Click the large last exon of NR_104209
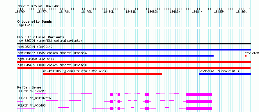This screenshot has width=259, height=112. (x=199, y=94)
